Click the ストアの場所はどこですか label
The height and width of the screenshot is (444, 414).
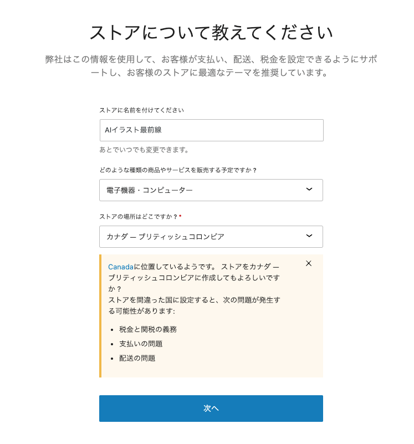[138, 216]
